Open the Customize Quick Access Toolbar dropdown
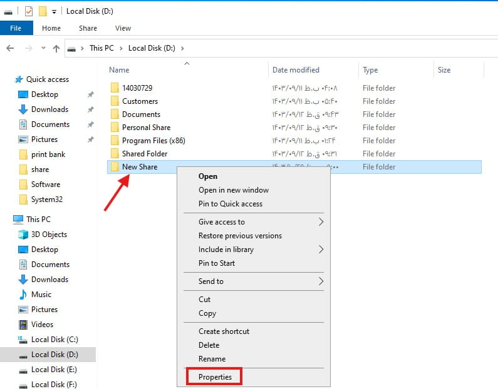Viewport: 498px width, 389px height. click(x=54, y=12)
